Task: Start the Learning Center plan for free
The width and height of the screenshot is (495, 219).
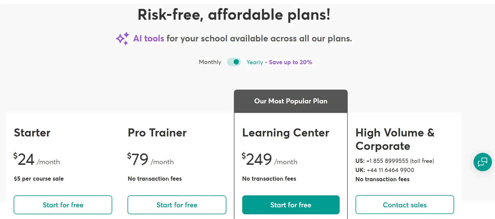Action: (x=291, y=205)
